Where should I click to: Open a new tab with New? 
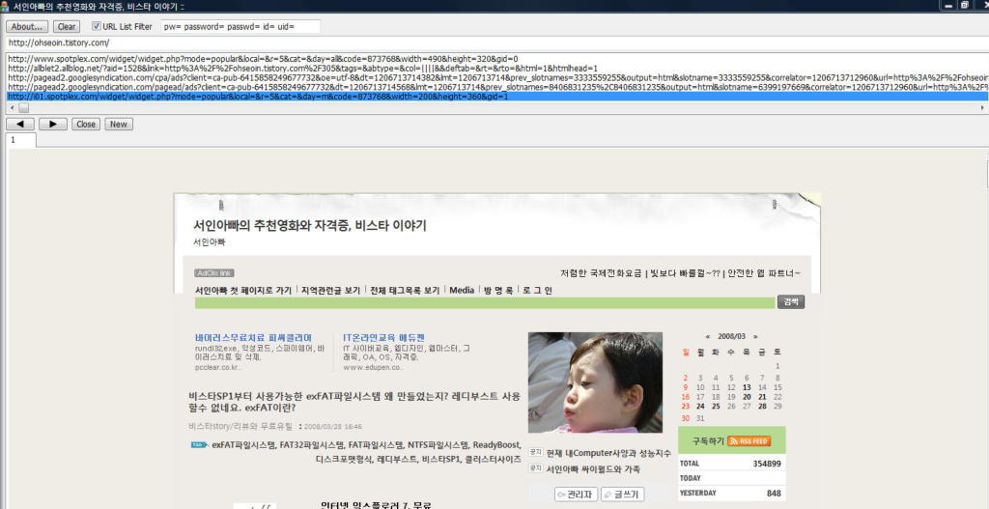[119, 125]
